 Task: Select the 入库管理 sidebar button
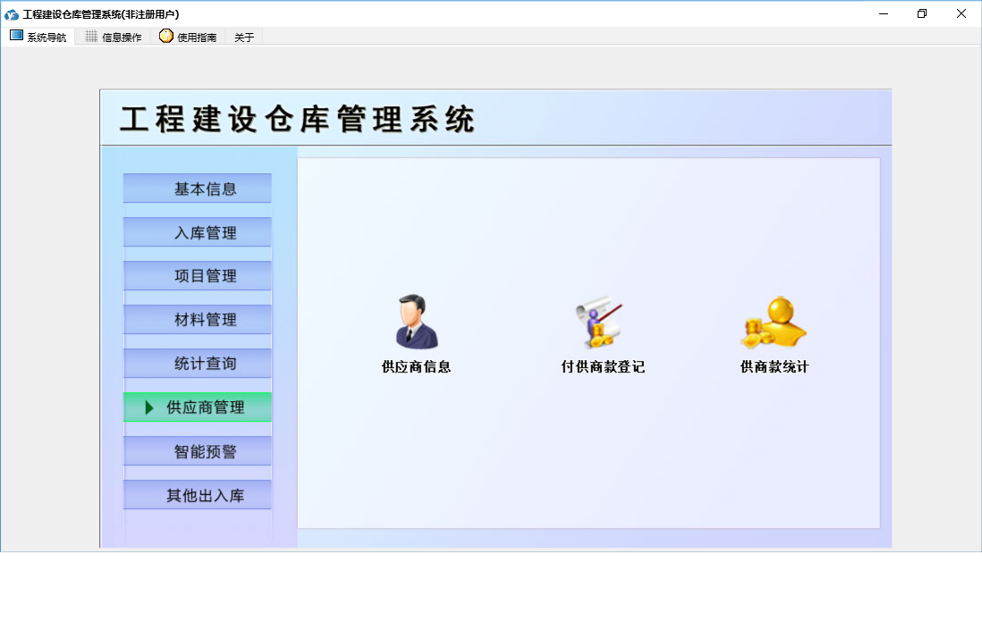198,232
